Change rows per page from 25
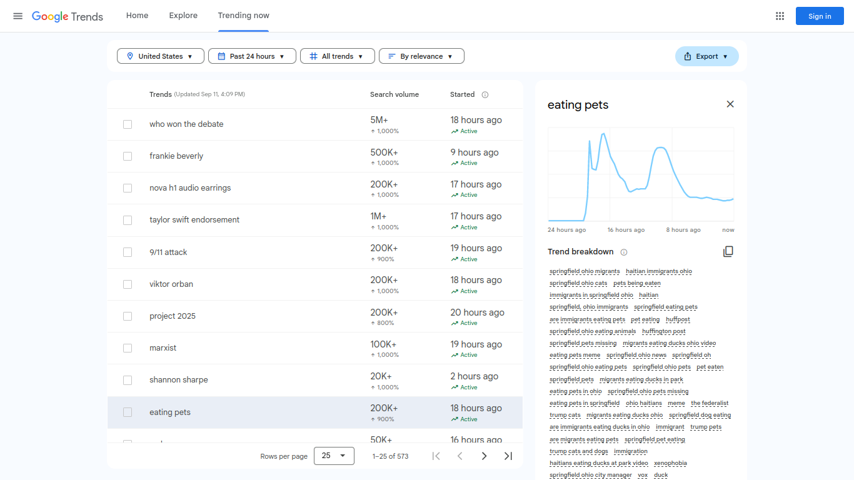854x480 pixels. [334, 456]
